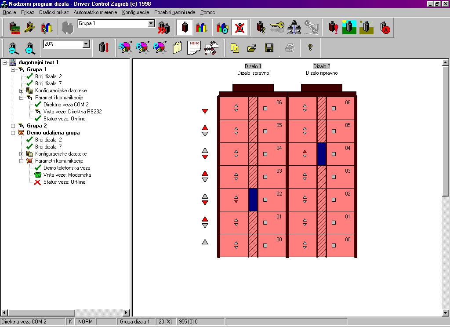The height and width of the screenshot is (327, 450).
Task: Click the vertical scrollbar down arrow
Action: point(445,312)
